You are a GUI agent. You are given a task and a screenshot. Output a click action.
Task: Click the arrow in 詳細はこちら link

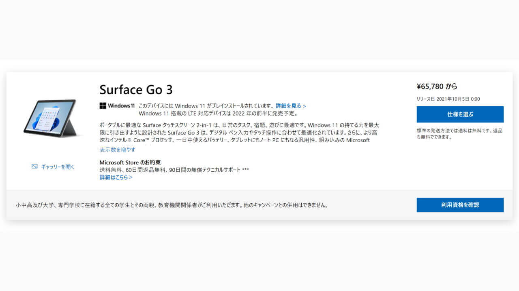[x=131, y=177]
